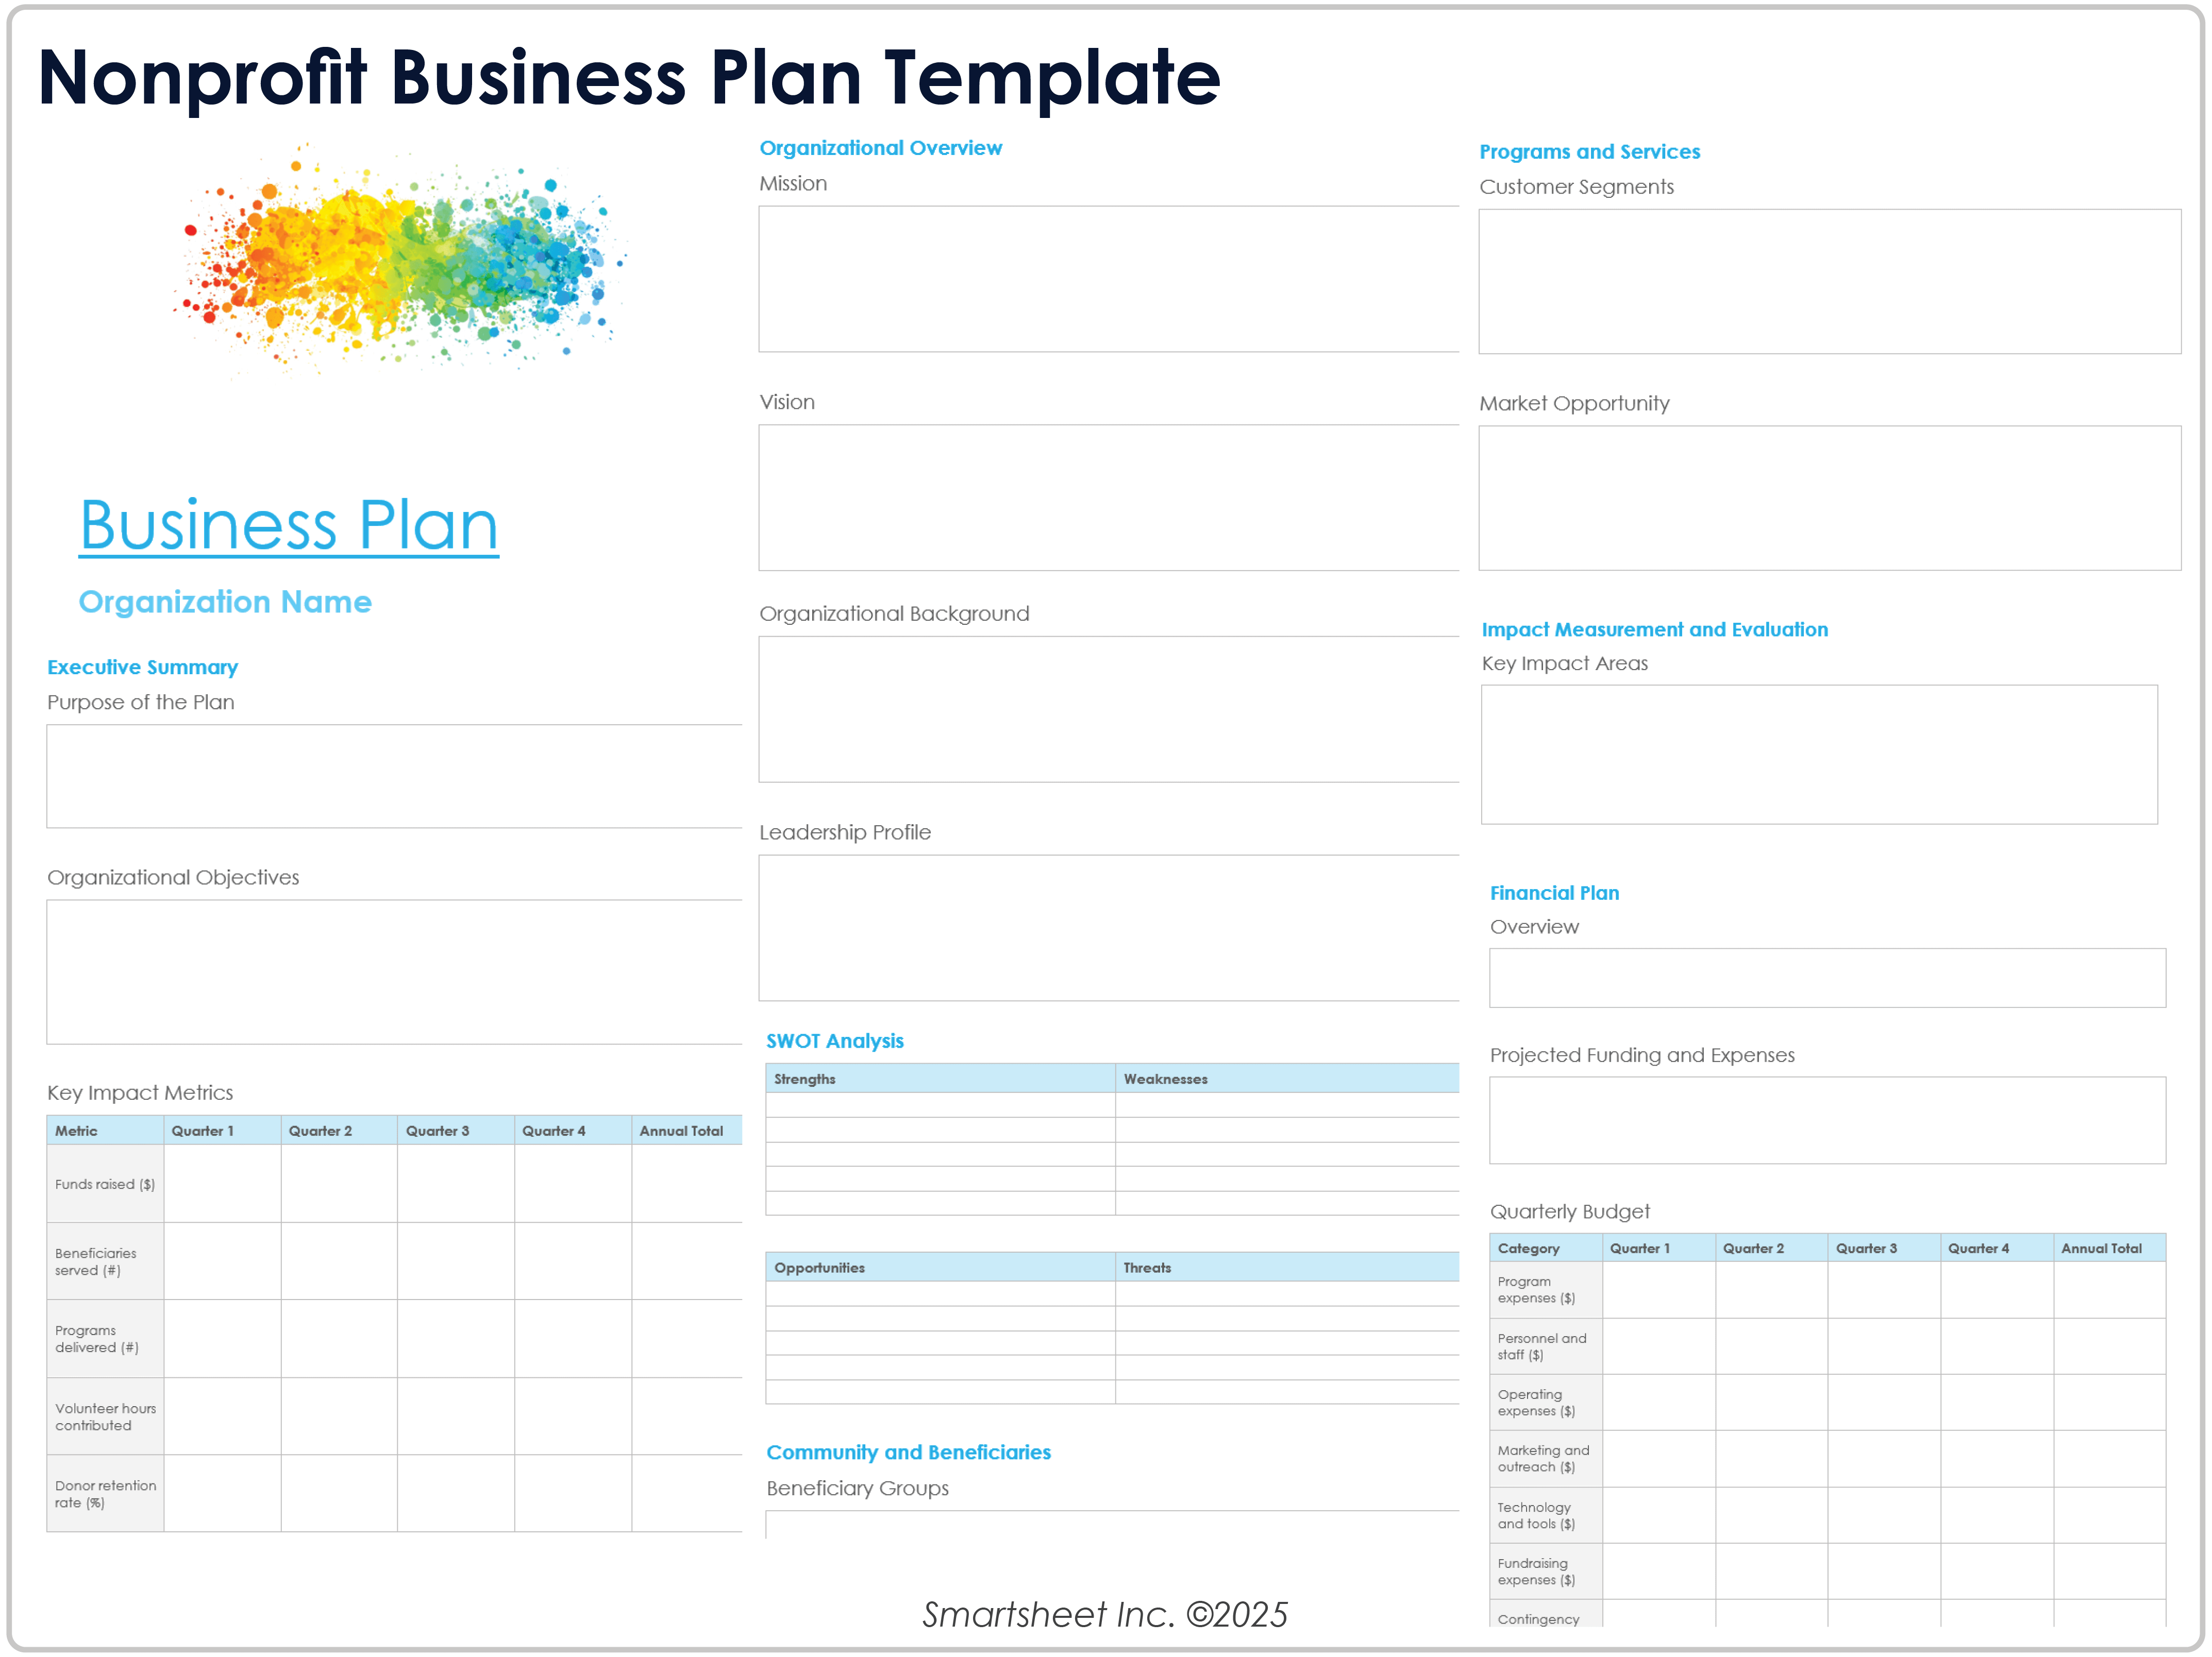
Task: Click the Financial Plan Overview field
Action: (1827, 978)
